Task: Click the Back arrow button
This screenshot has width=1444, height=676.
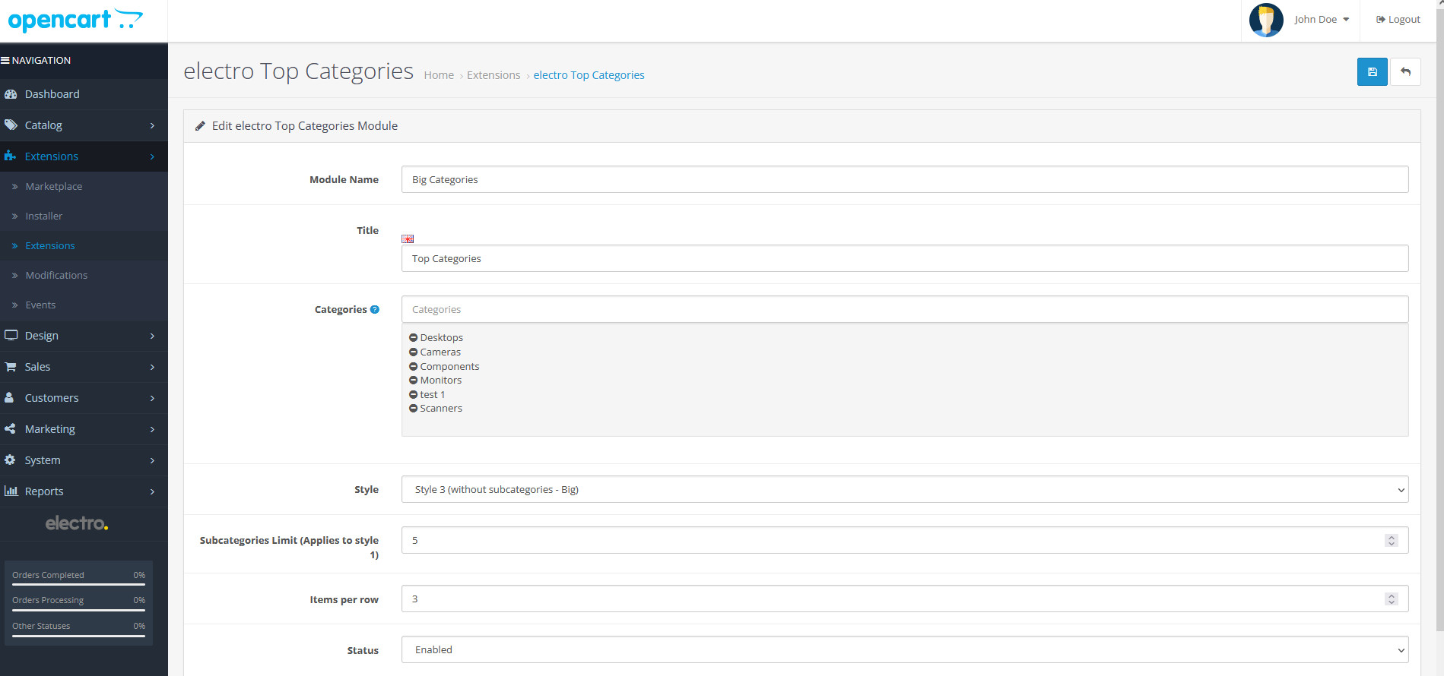Action: coord(1405,72)
